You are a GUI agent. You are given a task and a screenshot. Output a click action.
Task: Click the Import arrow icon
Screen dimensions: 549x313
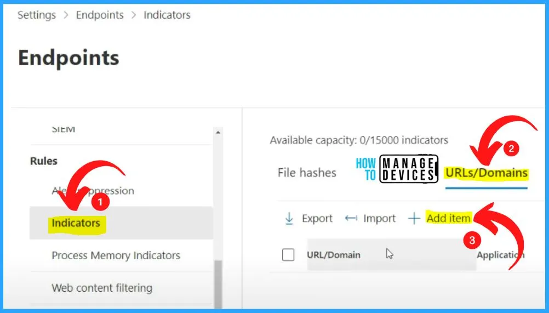click(x=351, y=219)
